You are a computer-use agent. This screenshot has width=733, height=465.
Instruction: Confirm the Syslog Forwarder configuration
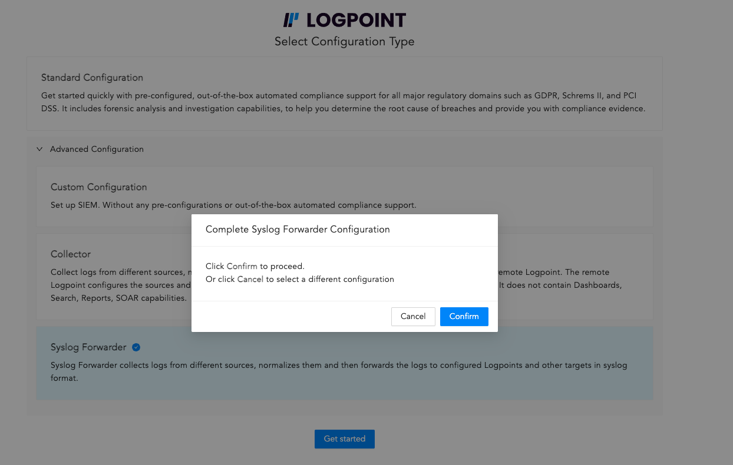point(464,316)
